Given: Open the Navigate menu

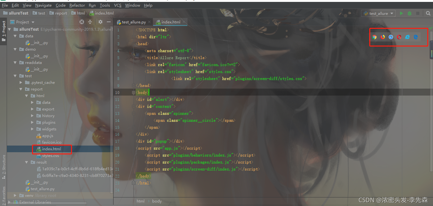Looking at the screenshot, I should (43, 5).
